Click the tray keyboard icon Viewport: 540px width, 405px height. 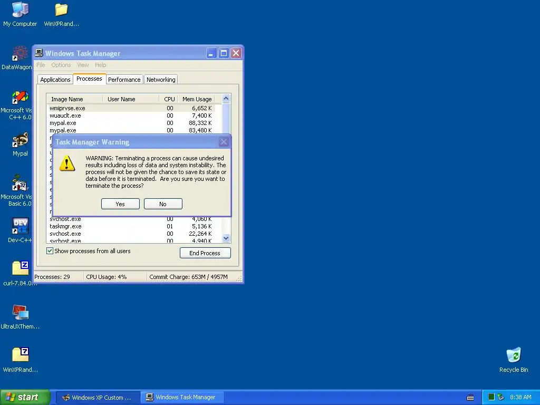(x=470, y=398)
